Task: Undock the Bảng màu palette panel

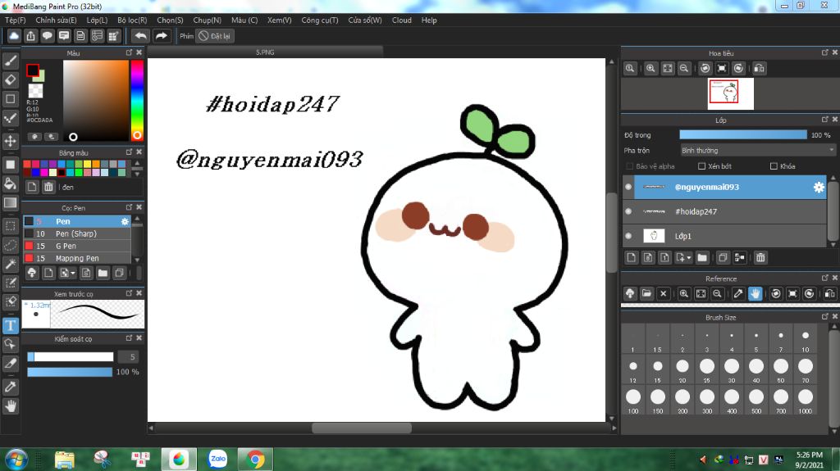Action: [x=129, y=152]
